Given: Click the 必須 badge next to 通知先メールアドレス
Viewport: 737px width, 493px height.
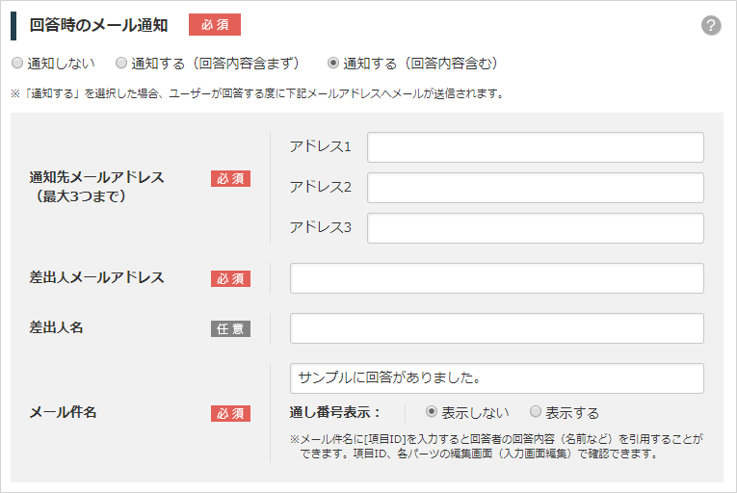Looking at the screenshot, I should (x=230, y=178).
